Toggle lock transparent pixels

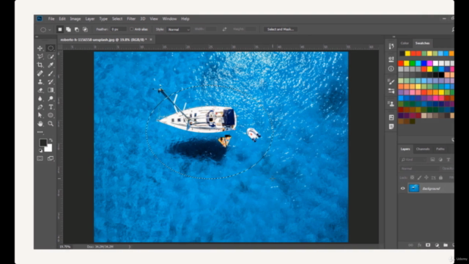pos(412,177)
